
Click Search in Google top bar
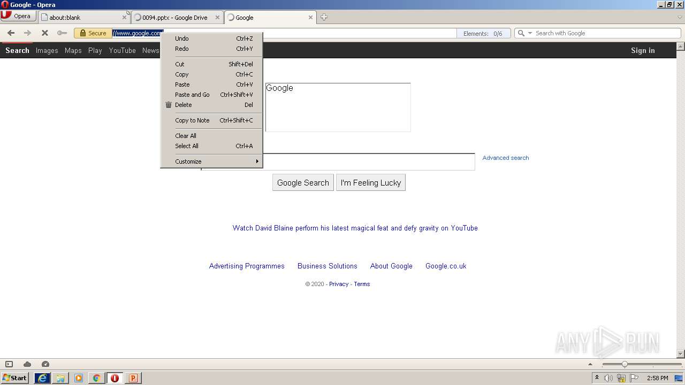(17, 50)
